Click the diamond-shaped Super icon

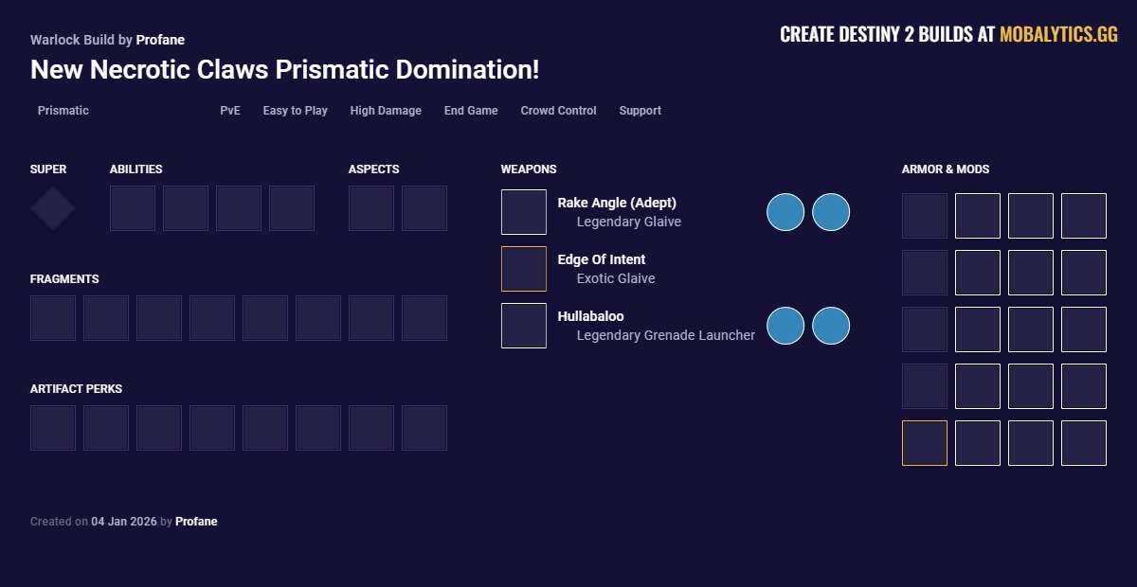coord(53,208)
